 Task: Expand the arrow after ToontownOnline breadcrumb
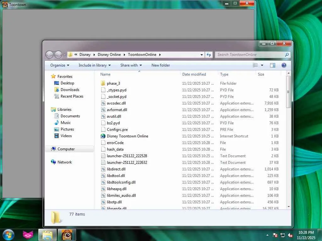pyautogui.click(x=160, y=55)
